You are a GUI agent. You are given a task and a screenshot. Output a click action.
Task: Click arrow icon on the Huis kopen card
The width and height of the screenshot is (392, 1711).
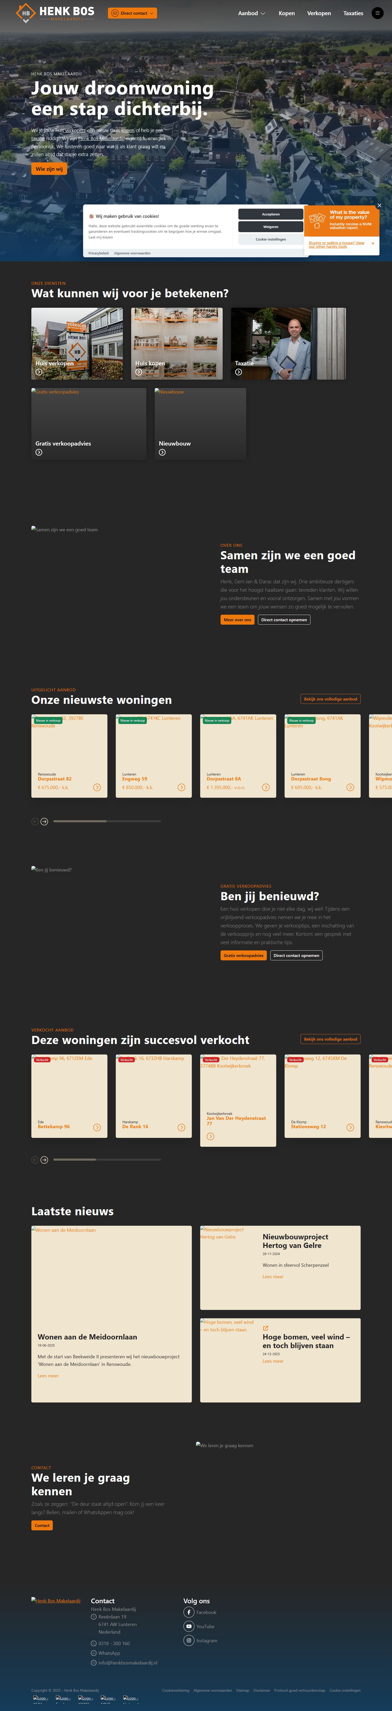pos(138,372)
